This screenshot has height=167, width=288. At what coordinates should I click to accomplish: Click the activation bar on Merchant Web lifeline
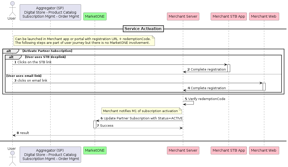(264, 87)
